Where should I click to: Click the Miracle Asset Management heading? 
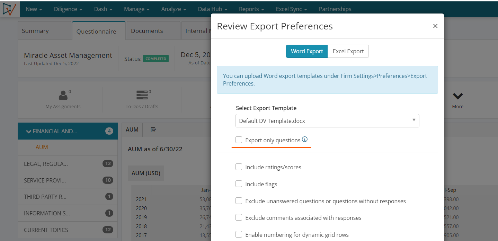pyautogui.click(x=68, y=55)
